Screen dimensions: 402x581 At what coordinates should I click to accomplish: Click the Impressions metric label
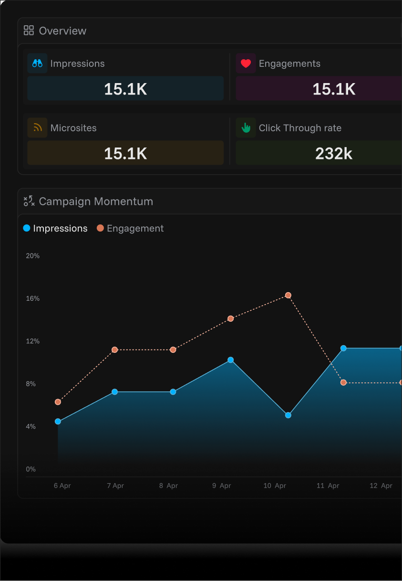click(77, 63)
